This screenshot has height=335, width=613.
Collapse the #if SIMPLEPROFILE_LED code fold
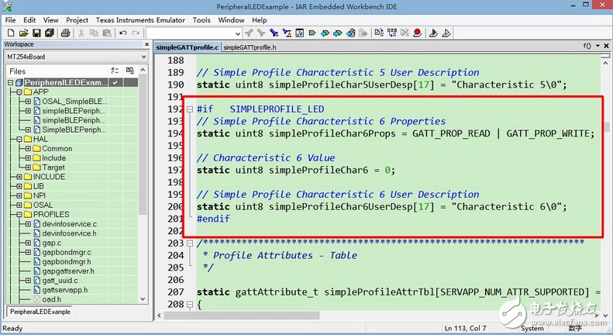[x=190, y=110]
